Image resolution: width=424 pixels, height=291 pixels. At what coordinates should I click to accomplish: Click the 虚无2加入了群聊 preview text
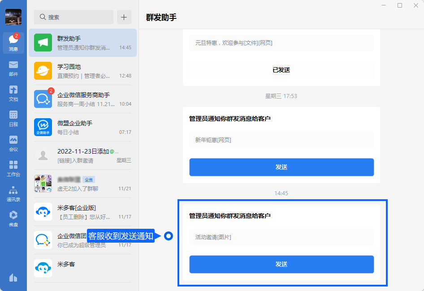point(78,188)
